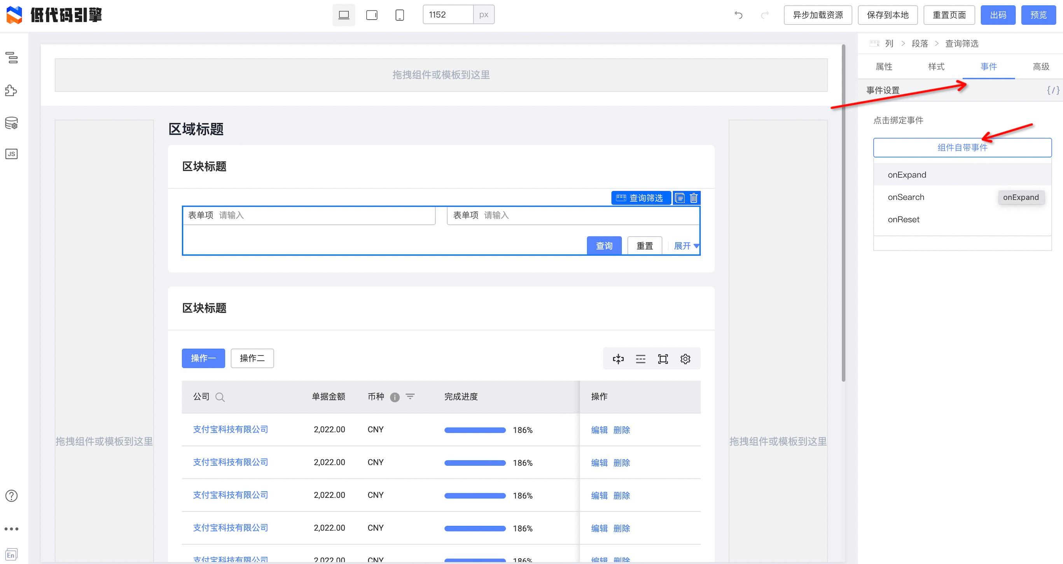Open the component library puzzle icon
The width and height of the screenshot is (1063, 564).
(11, 90)
